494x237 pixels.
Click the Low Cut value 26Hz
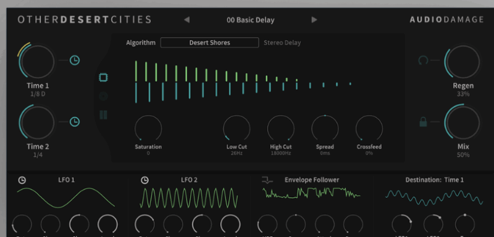pyautogui.click(x=237, y=153)
